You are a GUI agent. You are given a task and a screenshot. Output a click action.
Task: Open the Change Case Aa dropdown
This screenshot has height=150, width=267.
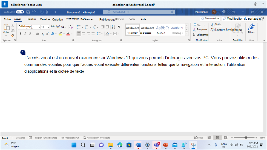(x=64, y=27)
